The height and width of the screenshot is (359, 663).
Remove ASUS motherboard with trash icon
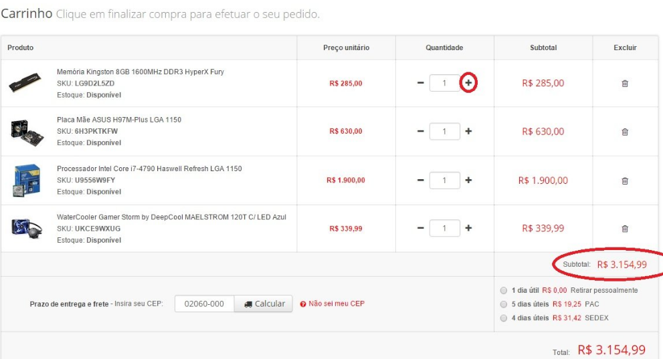(x=625, y=132)
